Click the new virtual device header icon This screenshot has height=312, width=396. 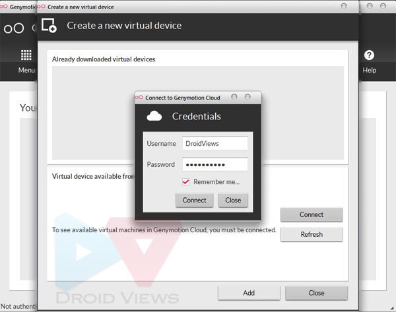point(49,26)
